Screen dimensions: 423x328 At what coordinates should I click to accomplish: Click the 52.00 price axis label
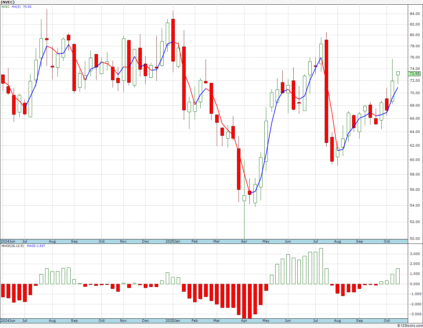(x=414, y=222)
